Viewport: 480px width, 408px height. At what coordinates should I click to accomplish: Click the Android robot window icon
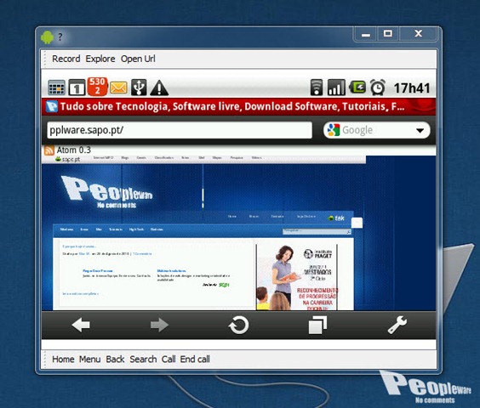47,37
